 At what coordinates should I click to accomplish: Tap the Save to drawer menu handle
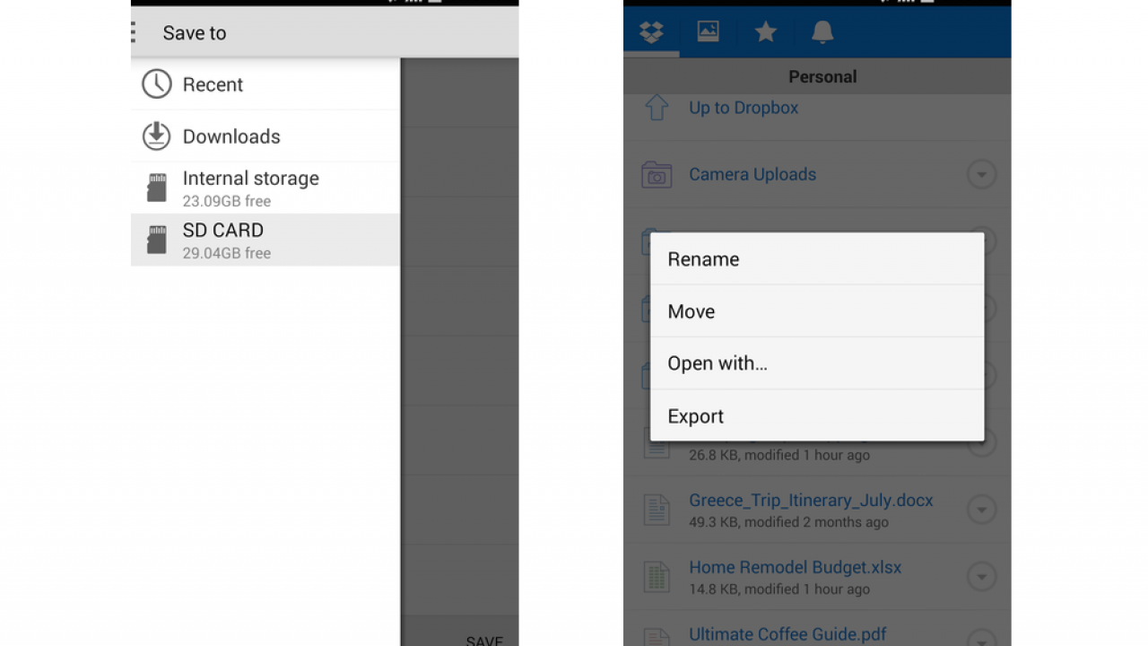[135, 33]
